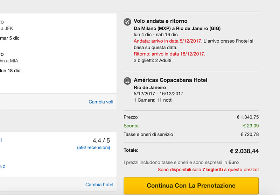
Task: Open the Cambia voli link
Action: click(101, 102)
